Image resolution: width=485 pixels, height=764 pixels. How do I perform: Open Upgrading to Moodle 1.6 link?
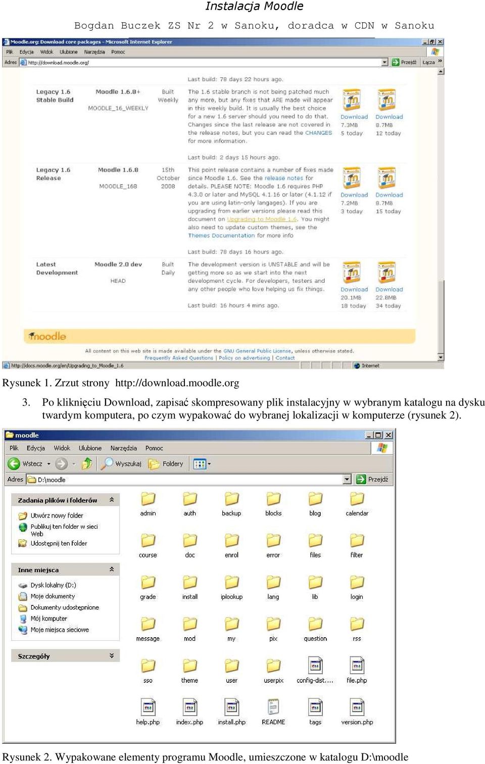pos(262,219)
